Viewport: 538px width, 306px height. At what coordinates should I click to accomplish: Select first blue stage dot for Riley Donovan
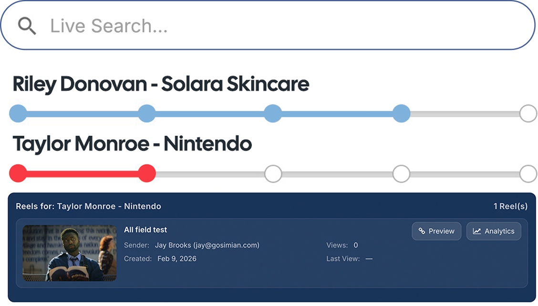pyautogui.click(x=18, y=114)
